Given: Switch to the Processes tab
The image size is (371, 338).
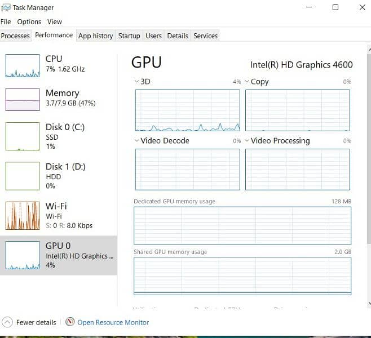Looking at the screenshot, I should tap(15, 35).
